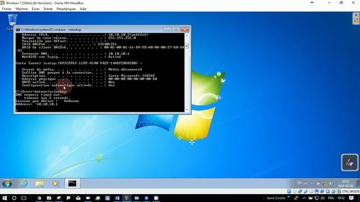This screenshot has width=360, height=202.
Task: Open Word from host taskbar
Action: click(117, 198)
